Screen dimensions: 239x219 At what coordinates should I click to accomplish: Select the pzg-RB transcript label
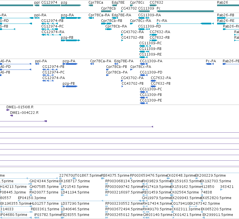(67, 38)
